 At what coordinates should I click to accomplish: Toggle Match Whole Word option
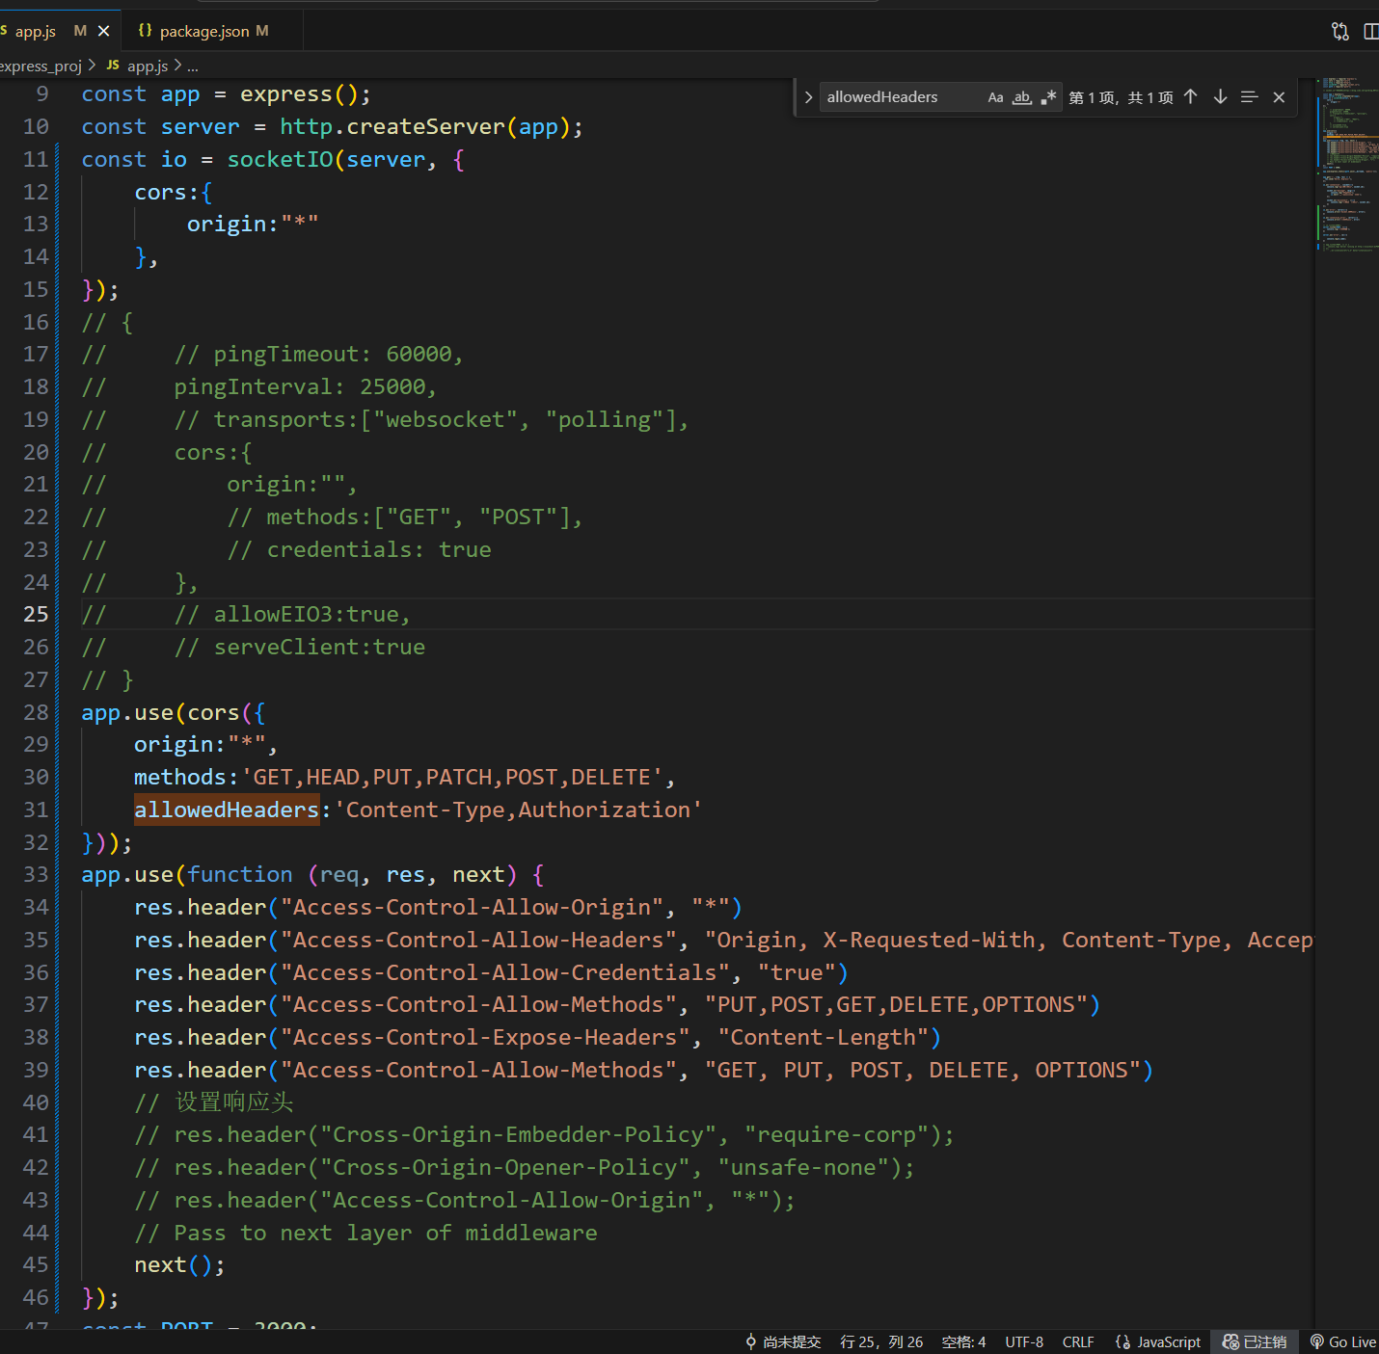1022,97
